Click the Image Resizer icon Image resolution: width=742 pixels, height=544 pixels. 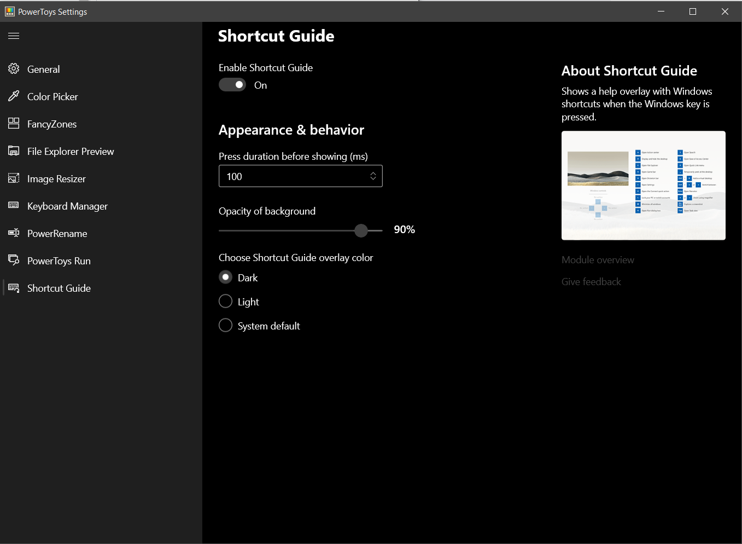pyautogui.click(x=14, y=178)
